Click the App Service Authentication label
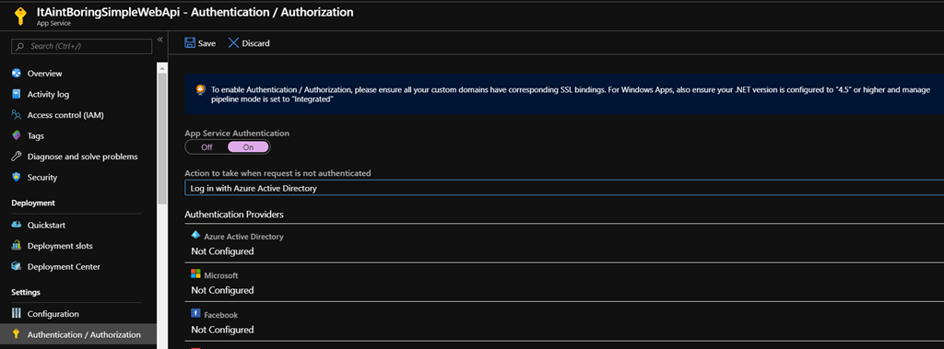The image size is (944, 349). 237,133
